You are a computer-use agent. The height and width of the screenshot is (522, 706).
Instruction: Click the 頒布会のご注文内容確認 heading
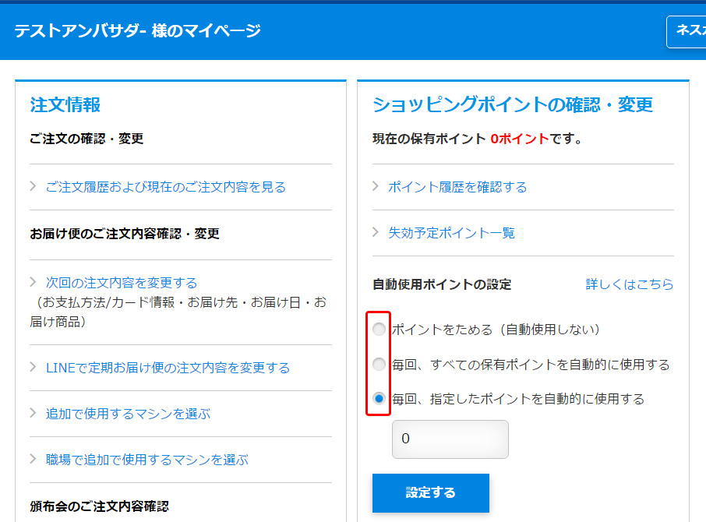click(99, 506)
